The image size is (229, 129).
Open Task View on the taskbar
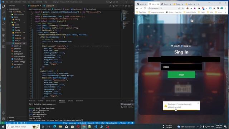tap(49, 126)
